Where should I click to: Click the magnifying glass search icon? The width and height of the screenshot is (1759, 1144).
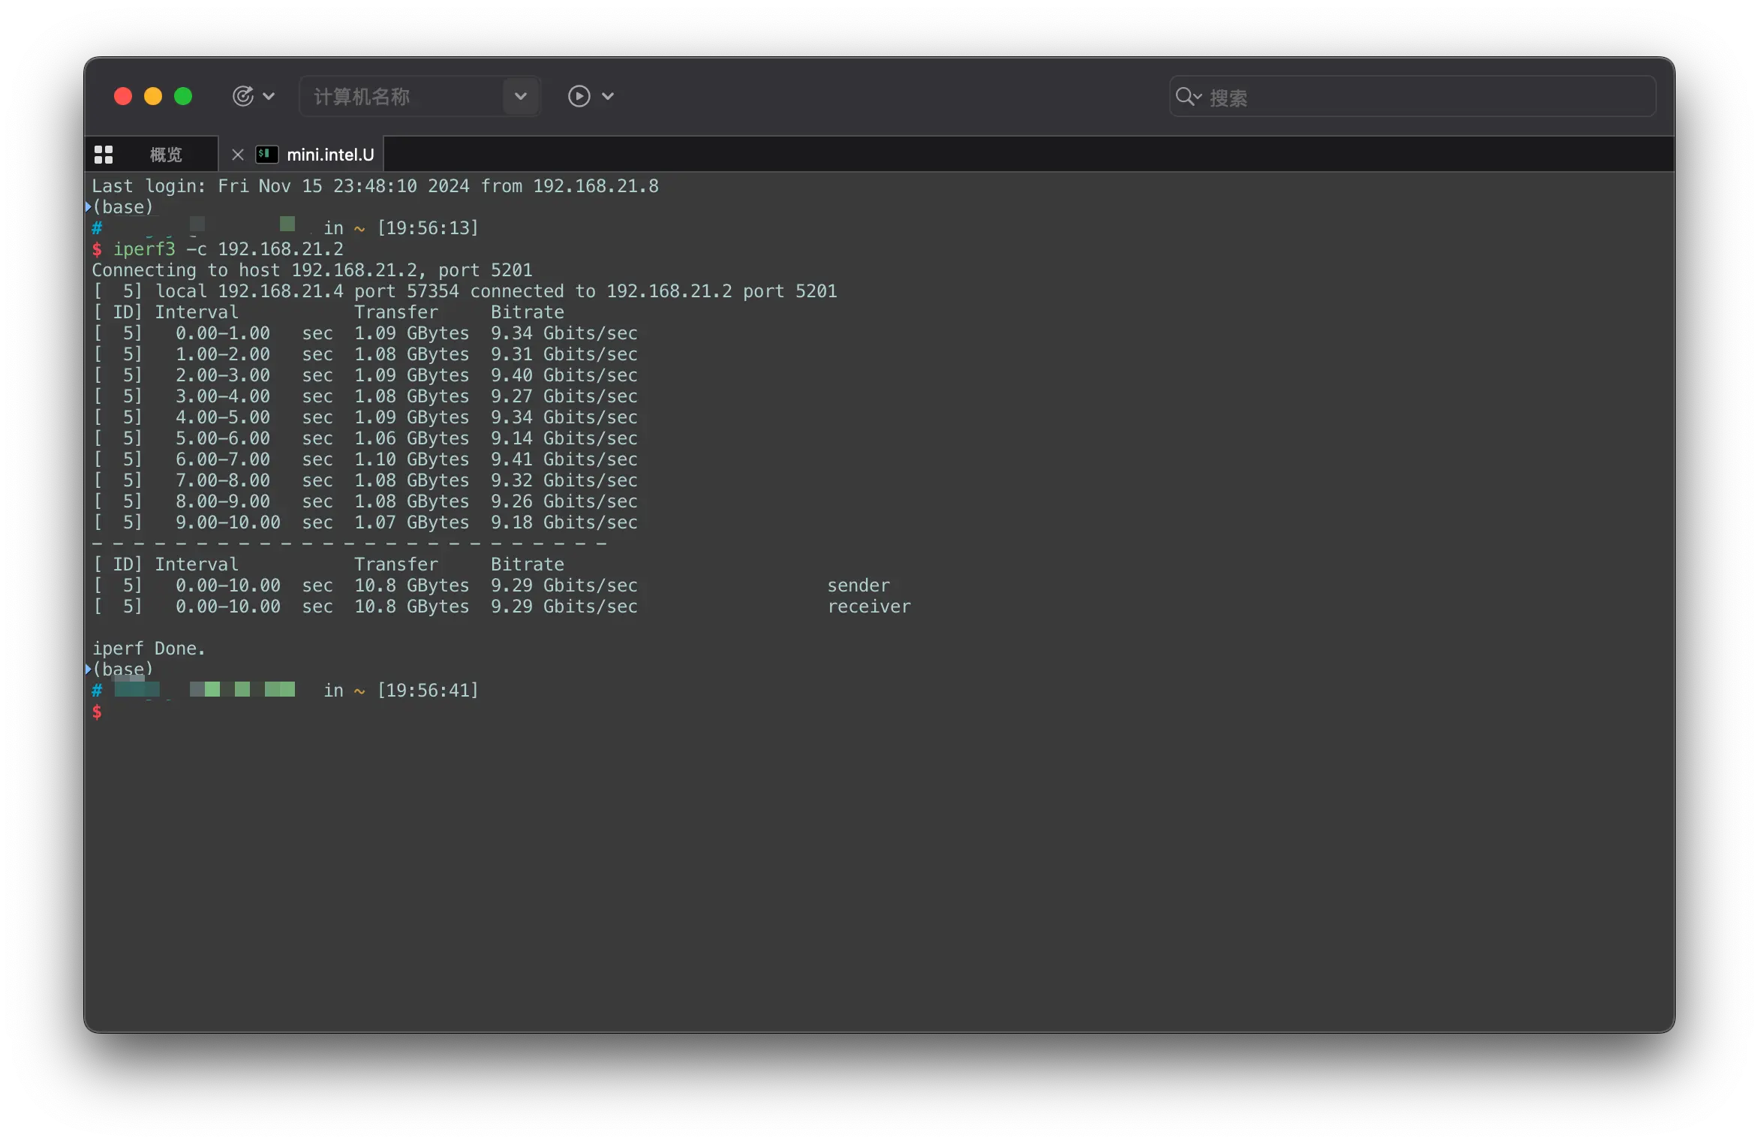click(1186, 96)
